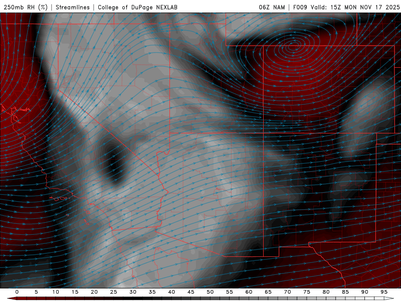Screen dimensions: 401x301
Task: Click the colorbar label '20'
Action: [x=94, y=292]
